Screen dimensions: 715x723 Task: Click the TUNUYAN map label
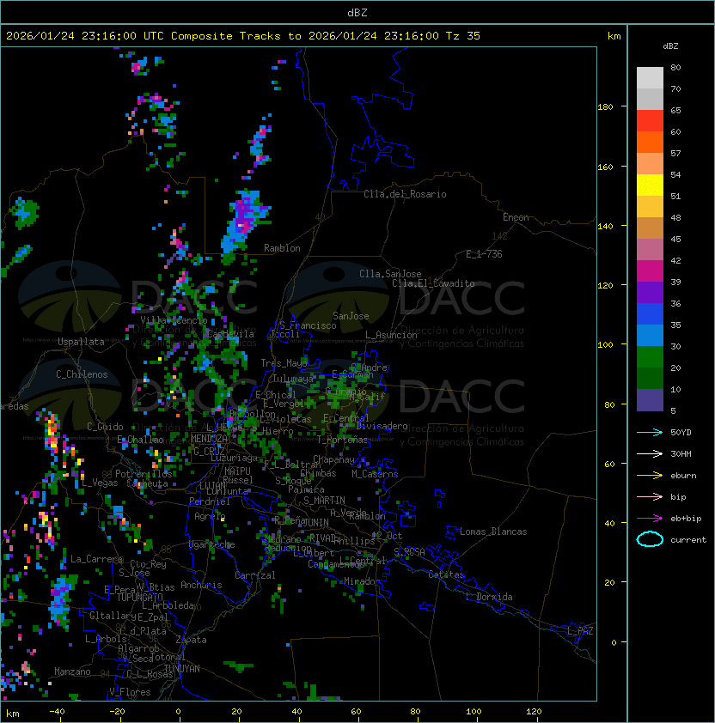click(x=182, y=669)
